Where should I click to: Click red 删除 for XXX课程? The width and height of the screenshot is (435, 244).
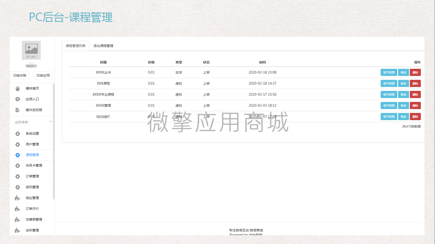click(x=415, y=83)
